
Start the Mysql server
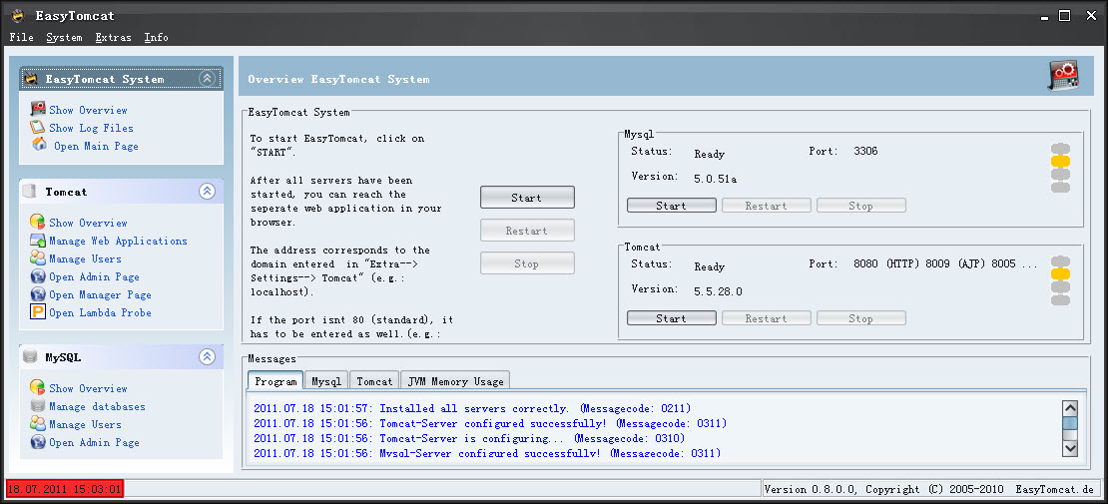click(671, 206)
